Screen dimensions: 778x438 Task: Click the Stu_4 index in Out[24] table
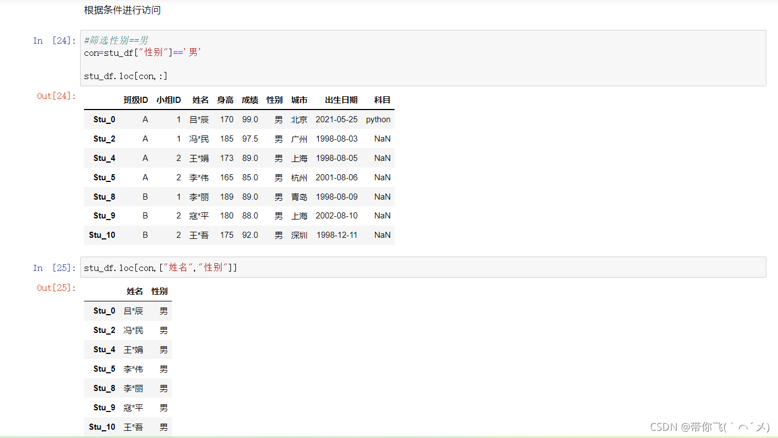click(104, 158)
